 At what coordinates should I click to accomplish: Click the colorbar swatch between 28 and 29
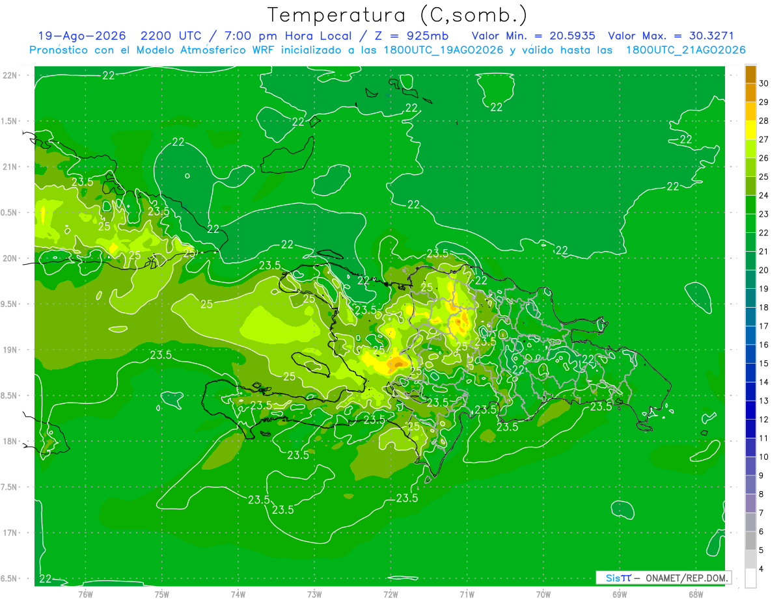pos(750,111)
